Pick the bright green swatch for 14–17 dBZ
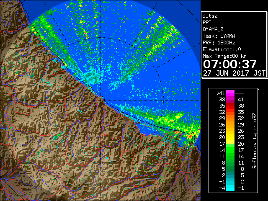268x201 pixels. (x=230, y=150)
